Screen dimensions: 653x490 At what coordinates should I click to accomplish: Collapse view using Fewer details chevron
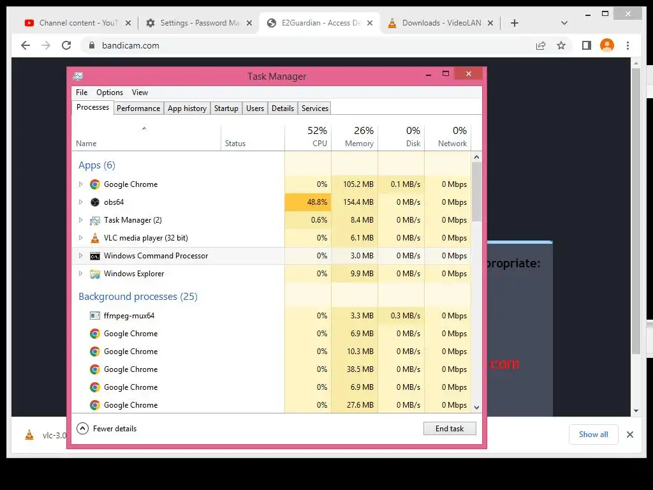click(82, 428)
